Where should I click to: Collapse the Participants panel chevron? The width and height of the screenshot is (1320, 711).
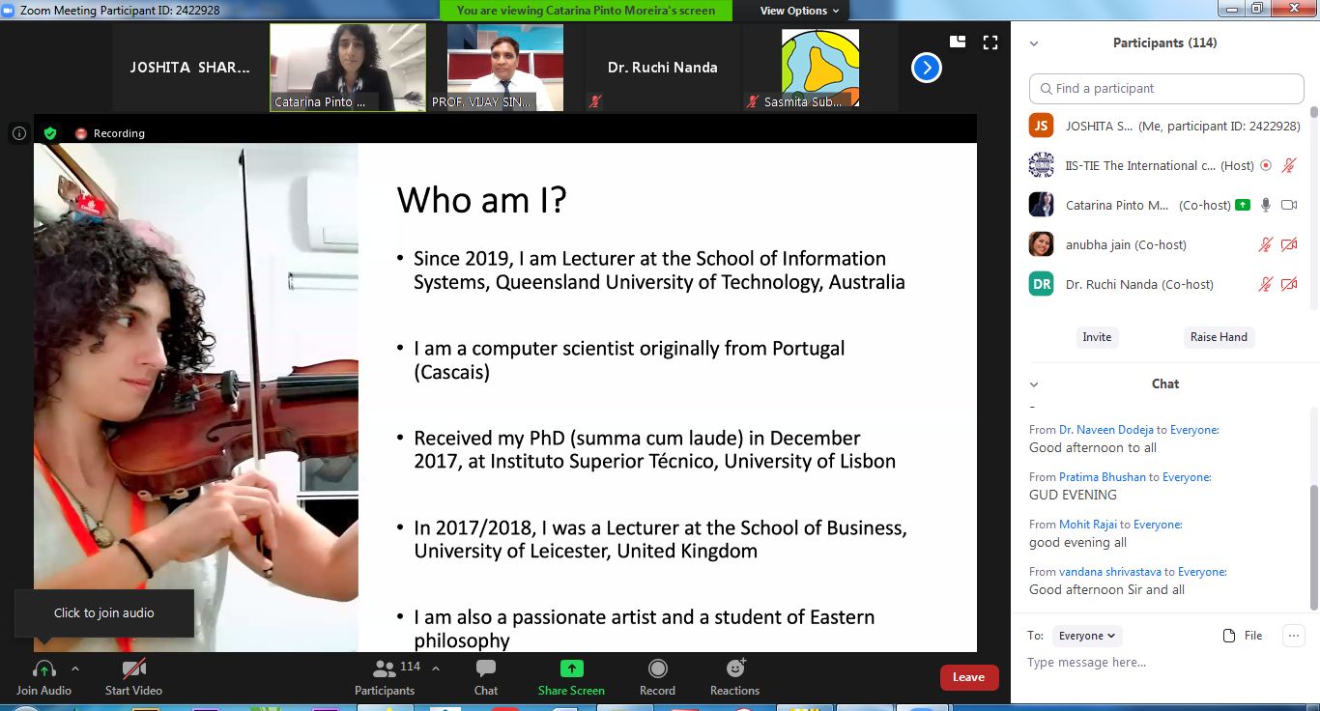(x=1034, y=43)
